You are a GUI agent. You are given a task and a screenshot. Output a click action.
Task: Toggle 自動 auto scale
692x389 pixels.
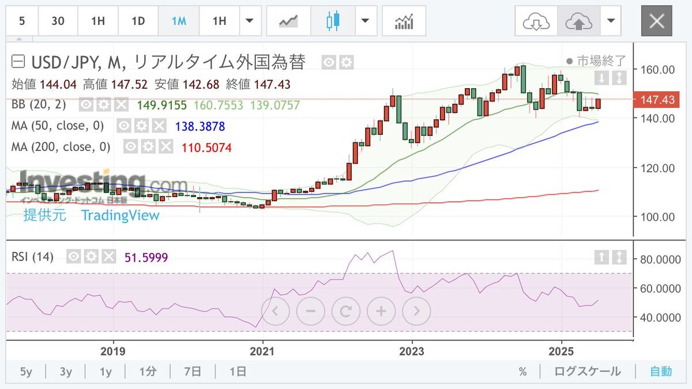[661, 372]
